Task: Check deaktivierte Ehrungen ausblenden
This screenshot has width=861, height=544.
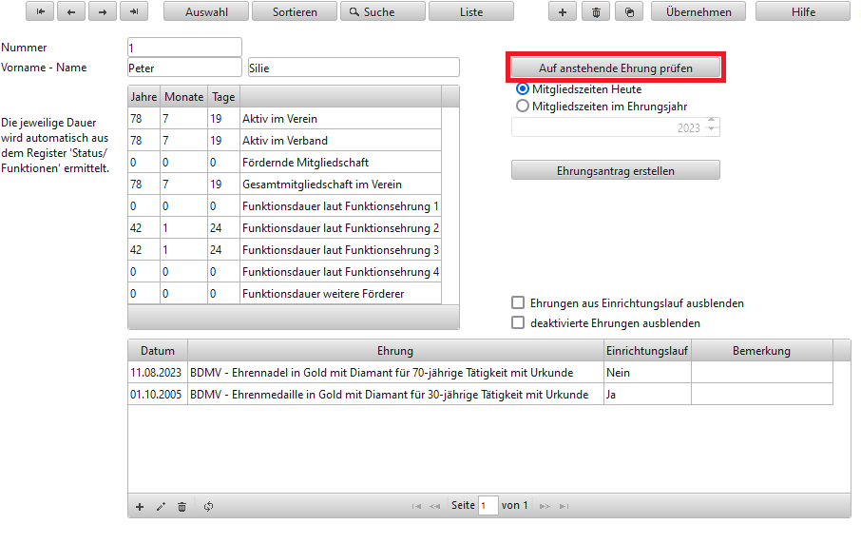Action: (x=518, y=323)
